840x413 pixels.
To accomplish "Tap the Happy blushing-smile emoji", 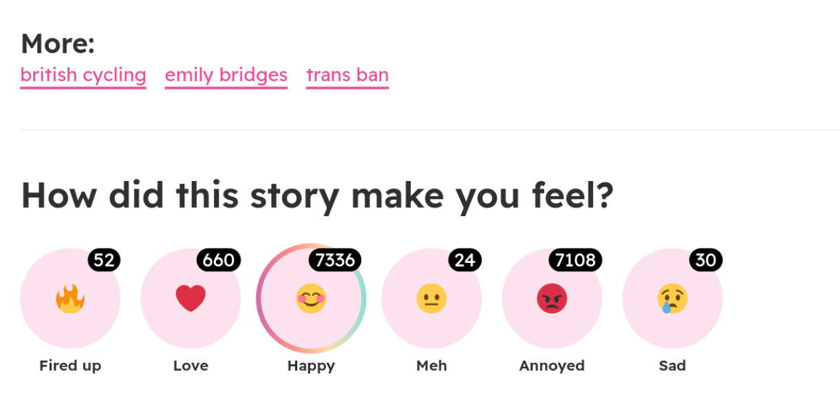I will pyautogui.click(x=311, y=297).
